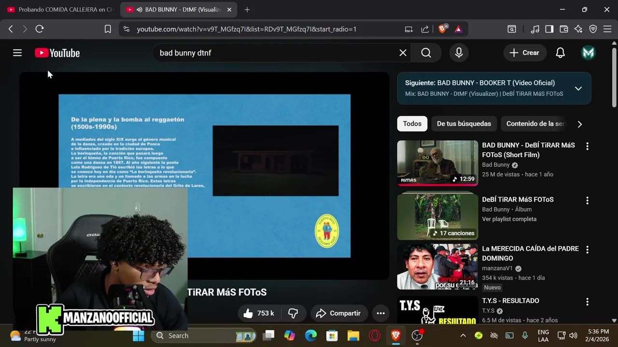Click title BAD BUNNY - DeBÍ TiRAR MáS FOToS (Short Film)
Screen dimensions: 618x347
tap(528, 150)
